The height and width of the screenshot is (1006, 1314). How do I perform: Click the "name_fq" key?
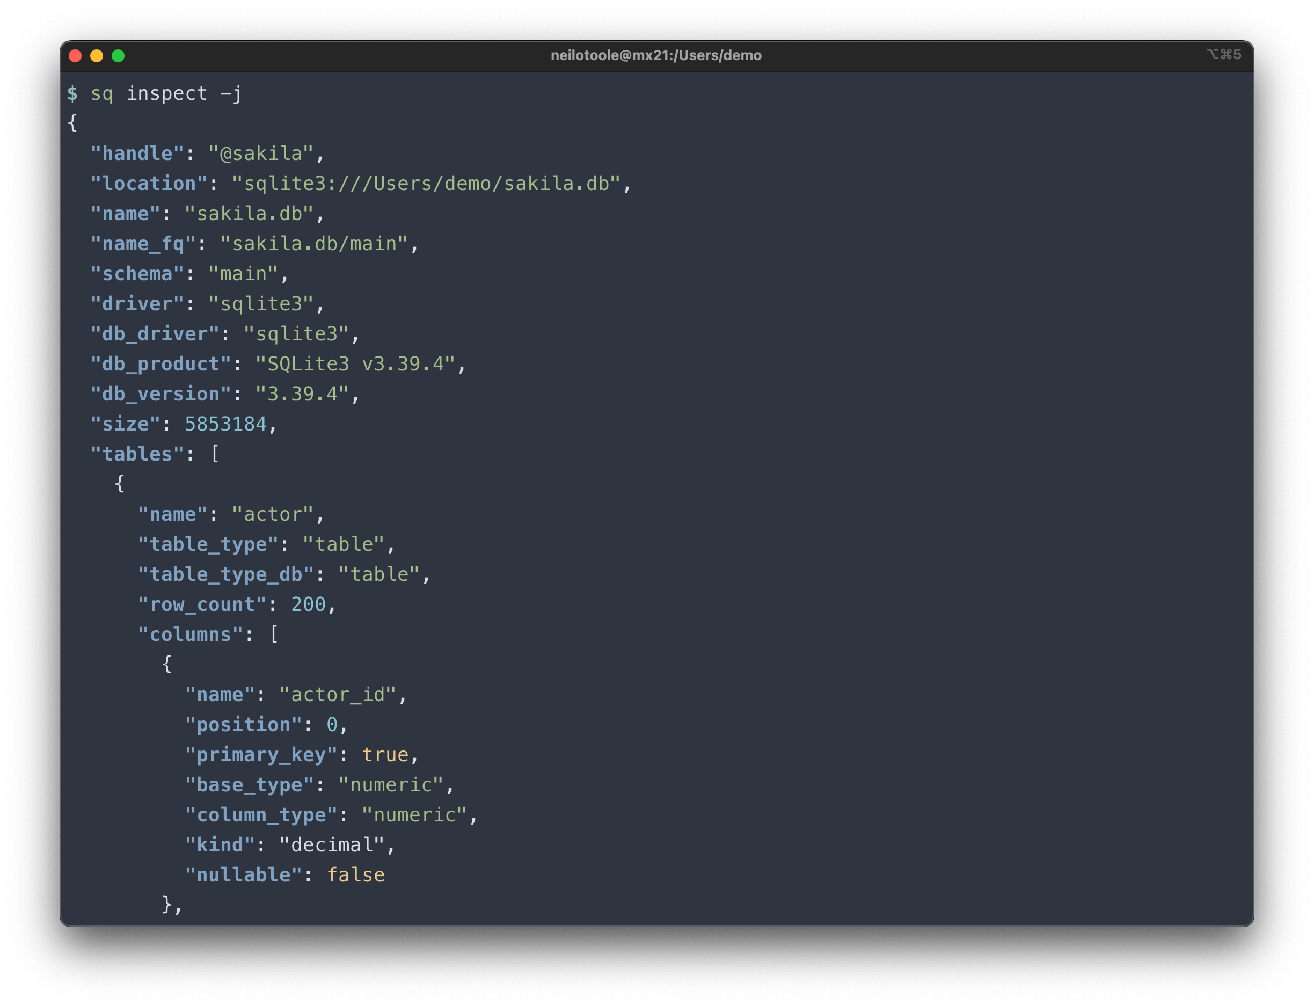pos(143,244)
